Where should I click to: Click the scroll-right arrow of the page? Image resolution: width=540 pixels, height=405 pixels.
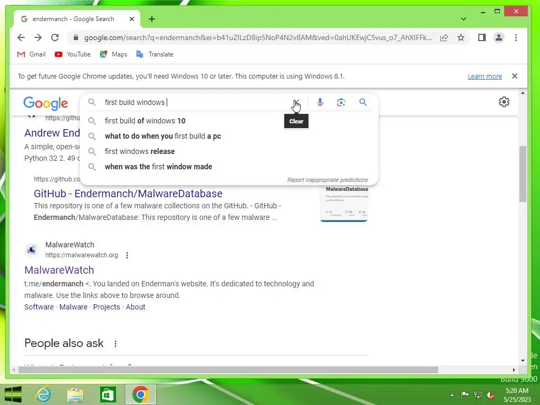point(514,370)
